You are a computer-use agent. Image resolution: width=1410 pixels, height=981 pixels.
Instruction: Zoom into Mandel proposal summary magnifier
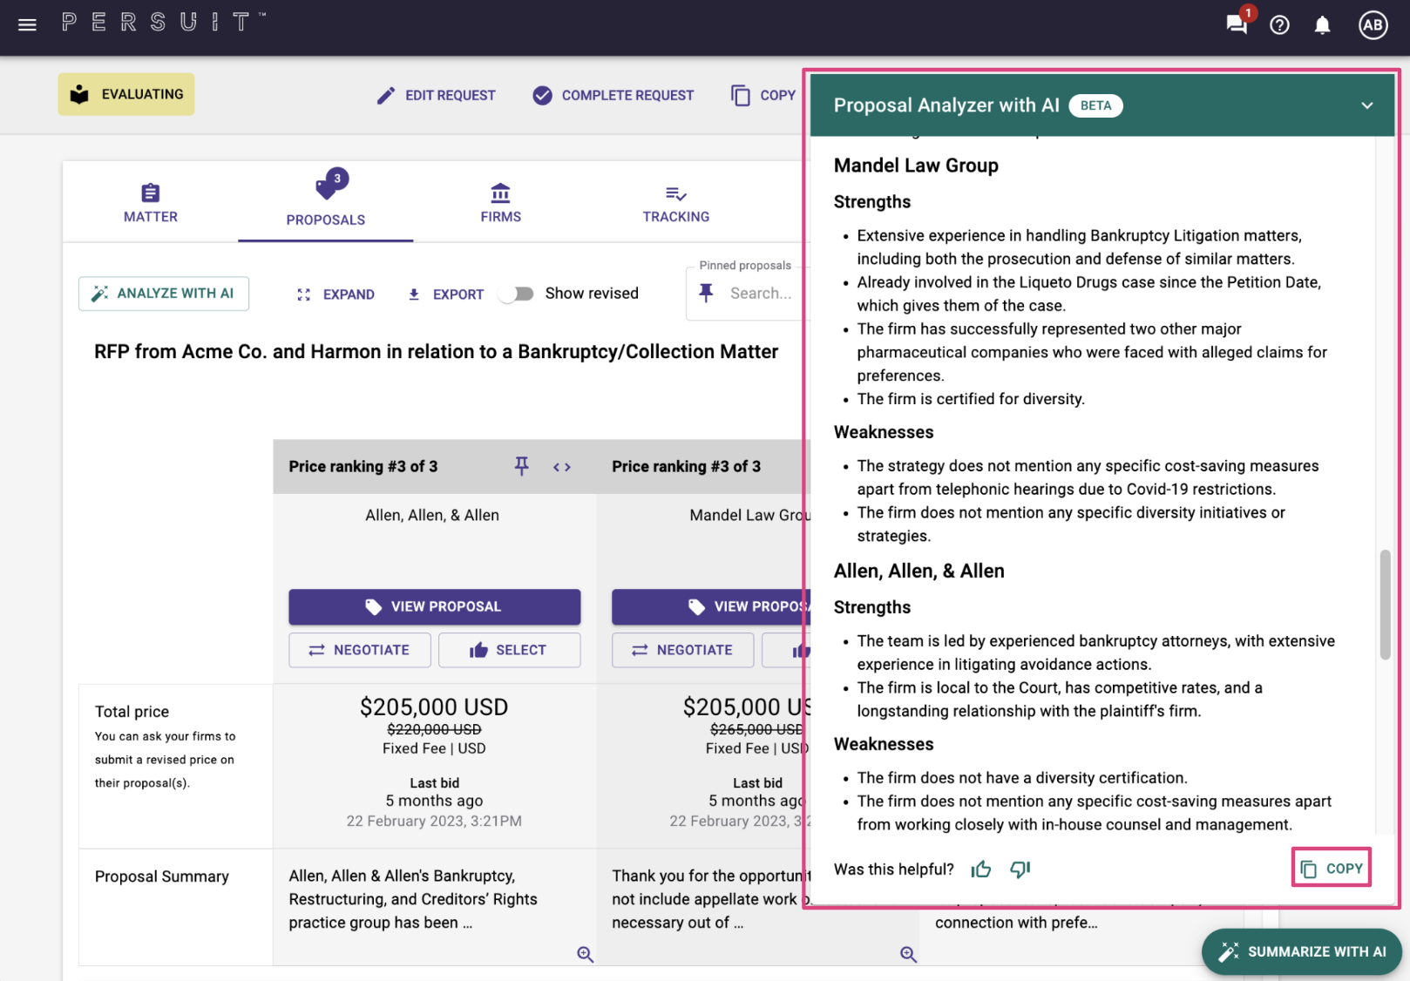(x=908, y=954)
